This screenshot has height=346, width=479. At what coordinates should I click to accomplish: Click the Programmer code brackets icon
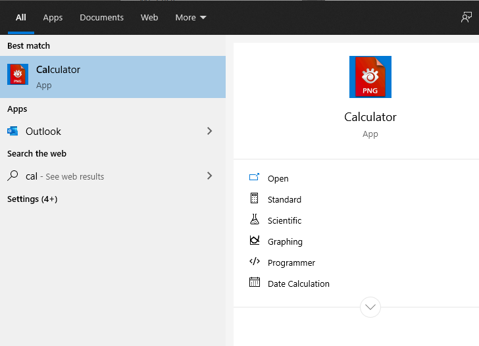coord(255,262)
